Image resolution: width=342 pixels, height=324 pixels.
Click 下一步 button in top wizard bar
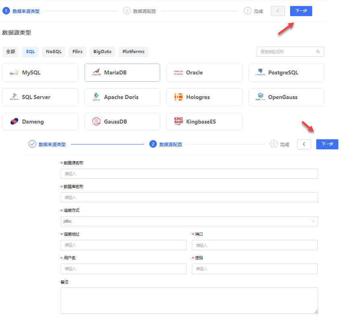tap(301, 11)
